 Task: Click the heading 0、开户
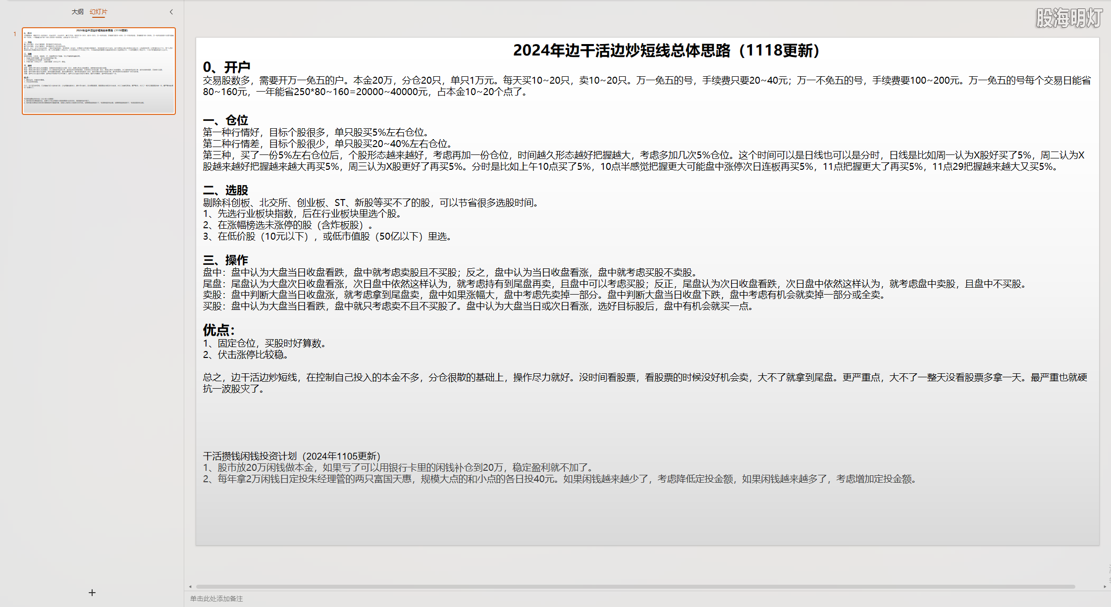226,67
